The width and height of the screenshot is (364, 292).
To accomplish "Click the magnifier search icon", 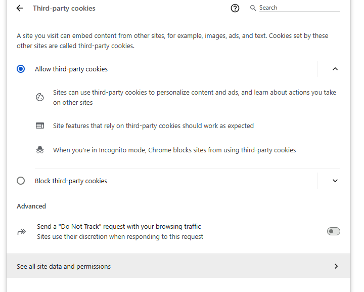I will [253, 8].
